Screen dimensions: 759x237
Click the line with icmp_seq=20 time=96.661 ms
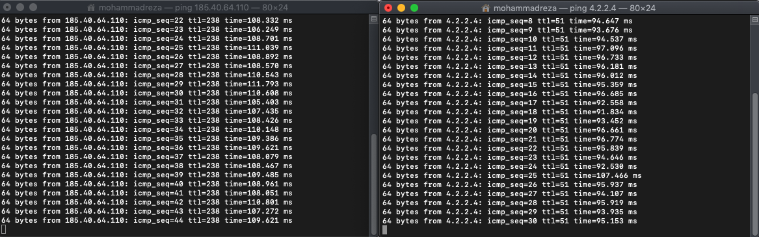(509, 130)
